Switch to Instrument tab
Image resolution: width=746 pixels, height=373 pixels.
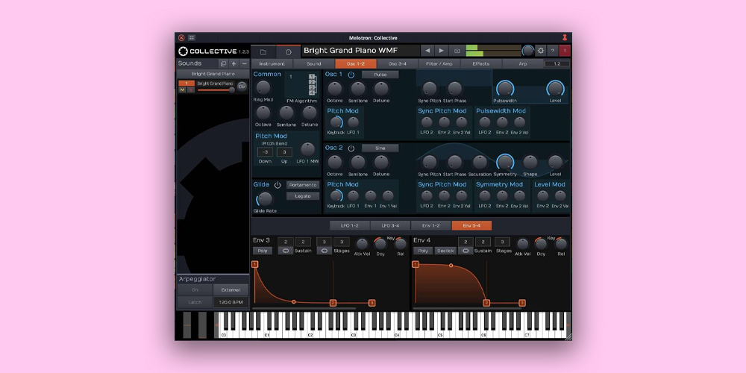pyautogui.click(x=272, y=63)
